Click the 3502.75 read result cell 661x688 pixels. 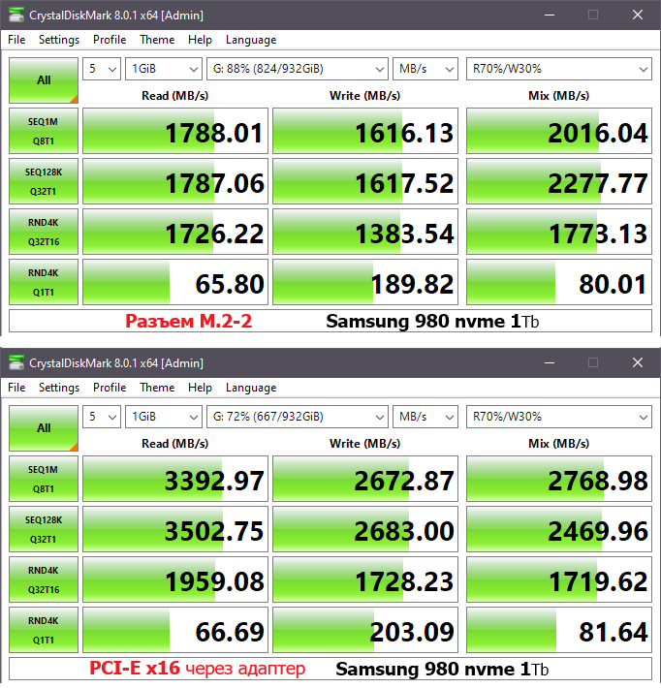(175, 529)
